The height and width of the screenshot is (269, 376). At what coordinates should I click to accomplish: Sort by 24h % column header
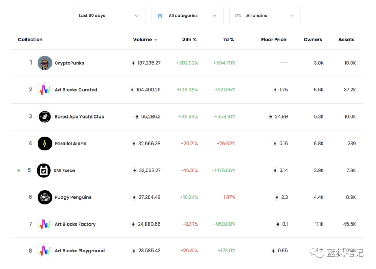[189, 40]
